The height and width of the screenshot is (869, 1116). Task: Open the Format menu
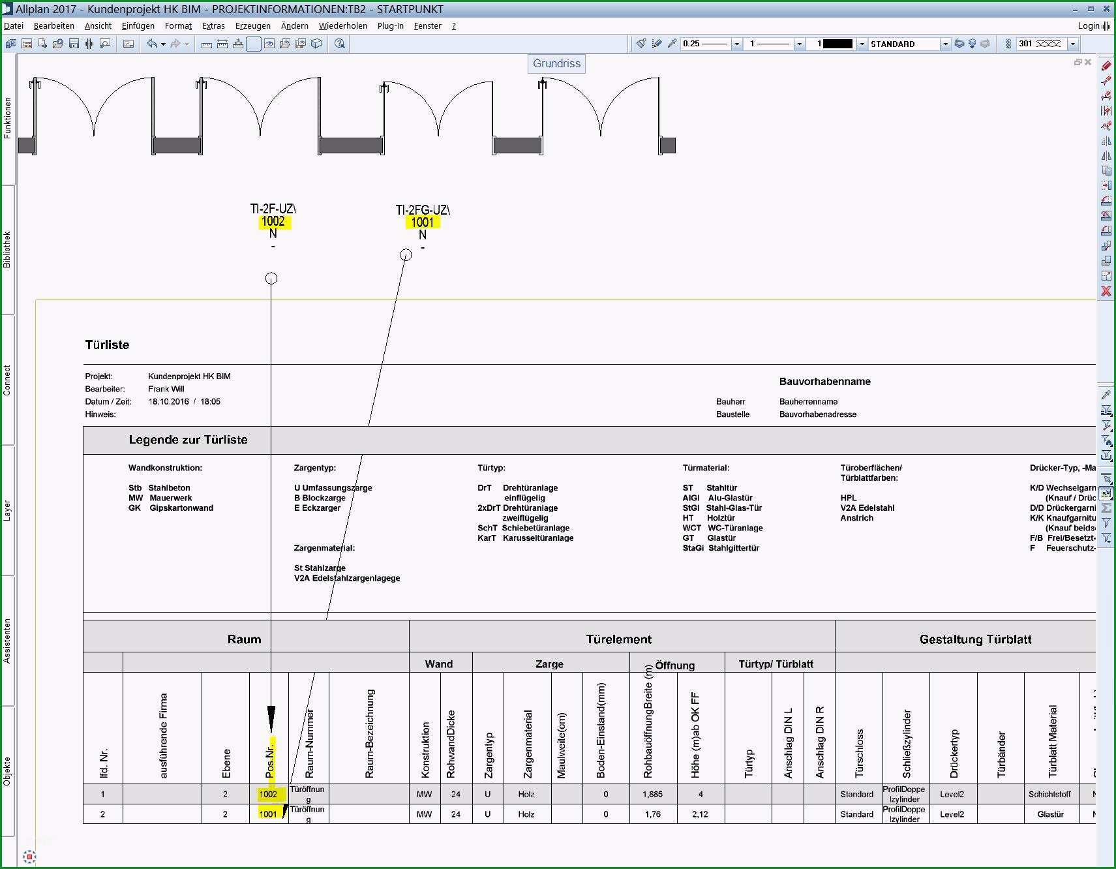178,26
